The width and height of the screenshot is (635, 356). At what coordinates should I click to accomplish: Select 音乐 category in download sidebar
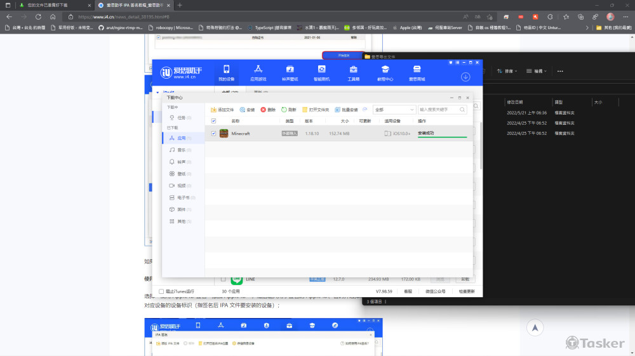click(x=181, y=150)
